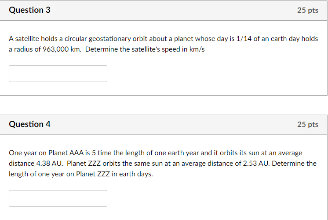Click the 963,000 km radius value
The width and height of the screenshot is (328, 220).
pos(57,49)
